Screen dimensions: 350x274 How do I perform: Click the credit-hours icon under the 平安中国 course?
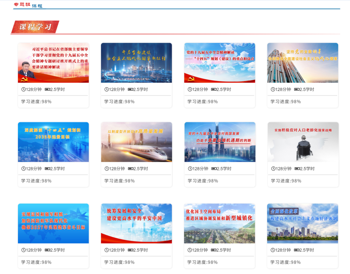pyautogui.click(x=130, y=250)
